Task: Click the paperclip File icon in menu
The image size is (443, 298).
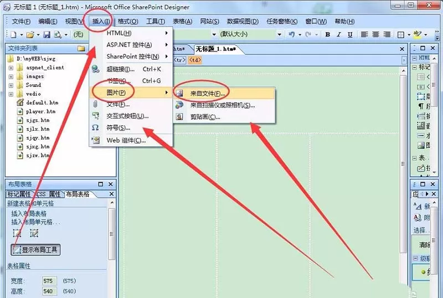Action: point(95,104)
